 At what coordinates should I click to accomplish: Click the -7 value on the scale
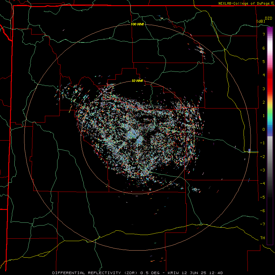coord(262,224)
